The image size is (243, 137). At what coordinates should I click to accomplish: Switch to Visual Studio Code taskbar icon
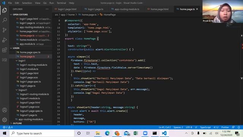click(164, 133)
